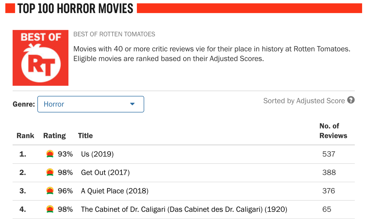Open the A Quiet Place (2018) link
Screen dimensions: 365x219
click(115, 191)
